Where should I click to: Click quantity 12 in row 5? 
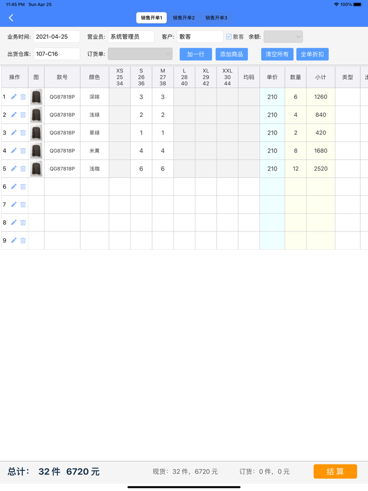[x=296, y=168]
